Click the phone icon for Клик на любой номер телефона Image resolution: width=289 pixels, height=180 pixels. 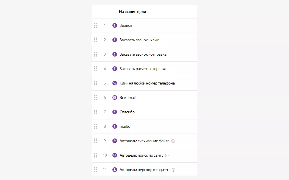pos(115,83)
